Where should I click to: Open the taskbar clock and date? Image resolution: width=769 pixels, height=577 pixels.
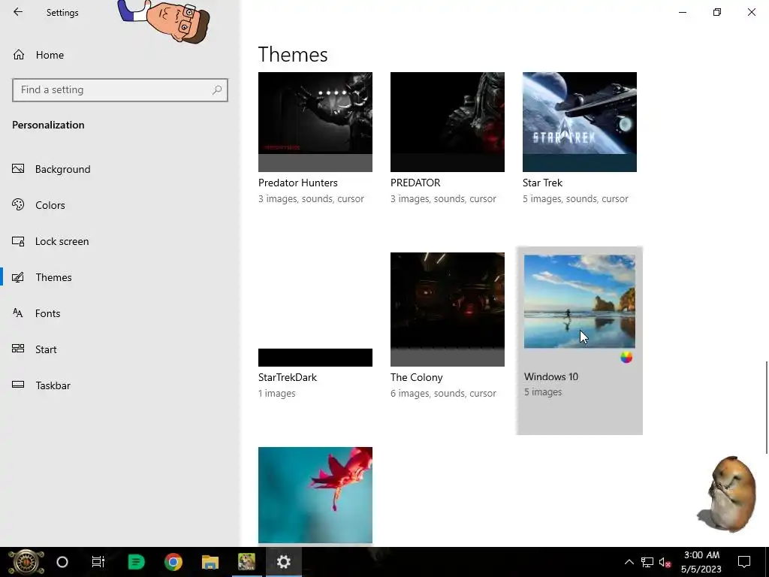[701, 562]
